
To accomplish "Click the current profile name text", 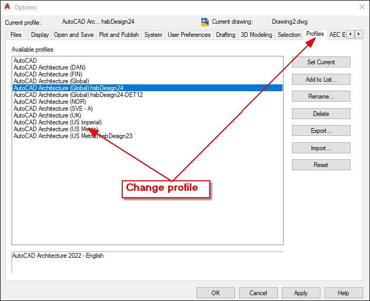I will tap(98, 22).
